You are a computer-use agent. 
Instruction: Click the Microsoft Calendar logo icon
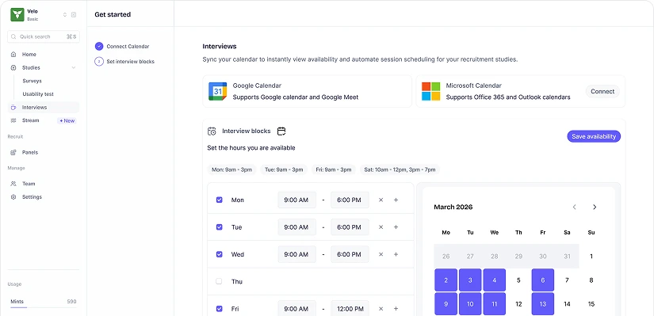coord(431,91)
